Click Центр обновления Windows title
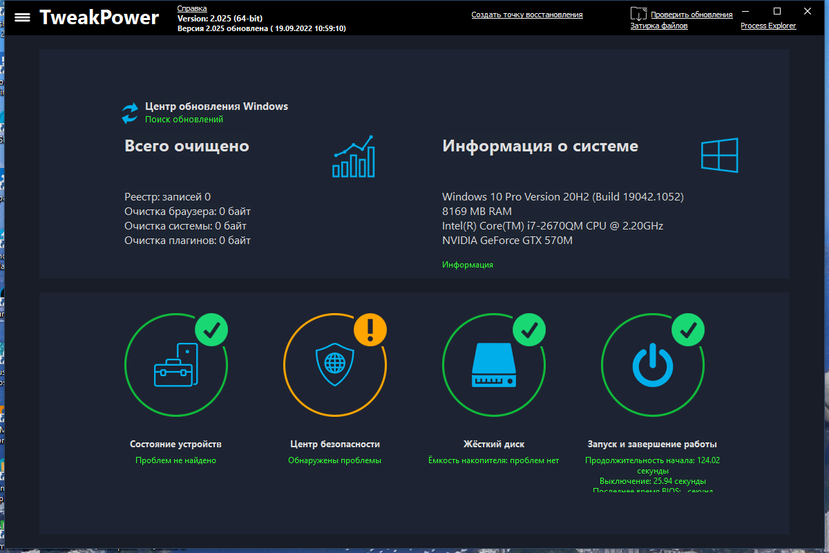The image size is (829, 553). coord(216,106)
